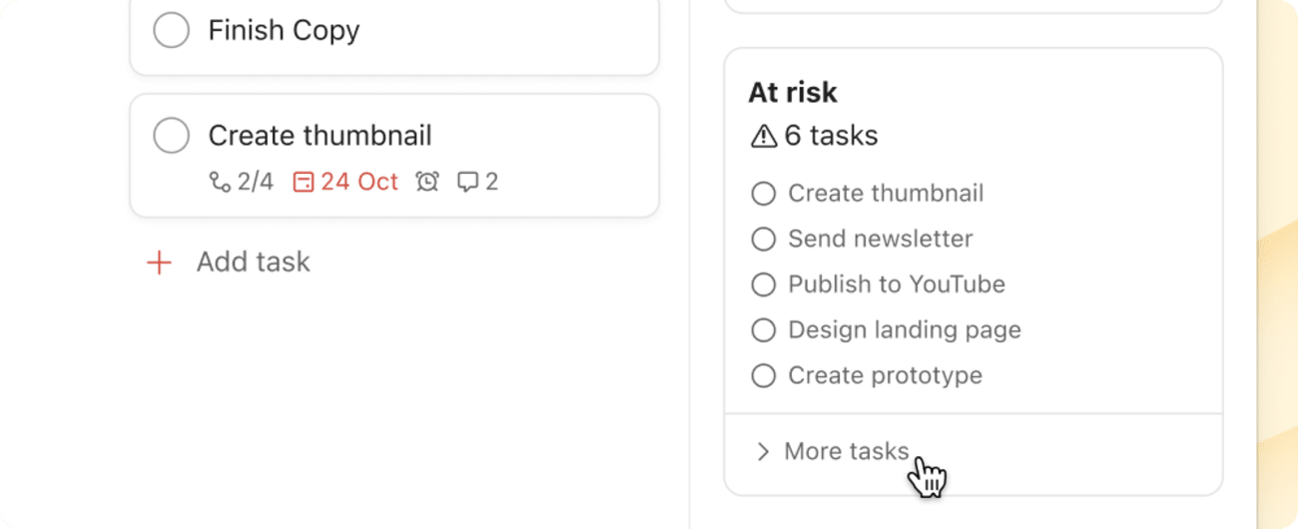Click the More tasks label

(x=847, y=452)
